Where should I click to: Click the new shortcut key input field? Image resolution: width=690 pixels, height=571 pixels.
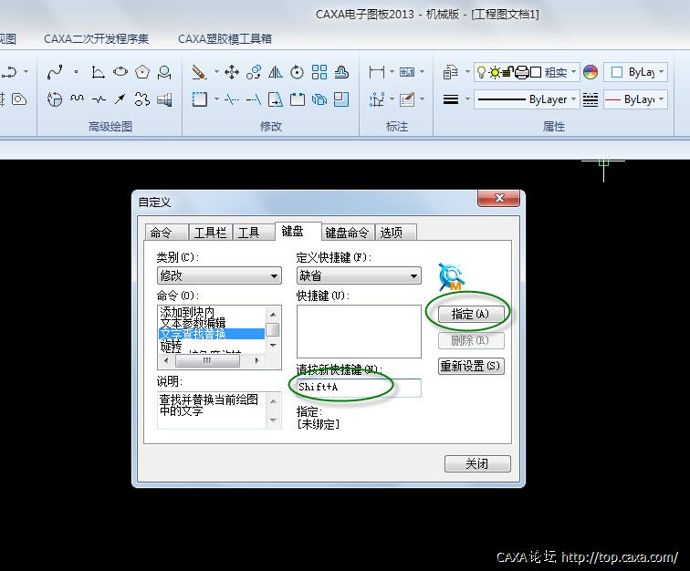(359, 388)
